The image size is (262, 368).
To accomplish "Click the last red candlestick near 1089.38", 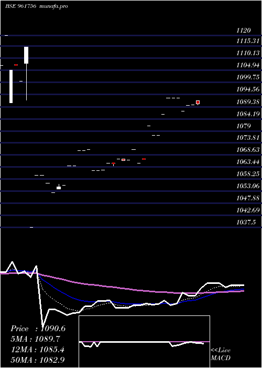I will pyautogui.click(x=198, y=103).
